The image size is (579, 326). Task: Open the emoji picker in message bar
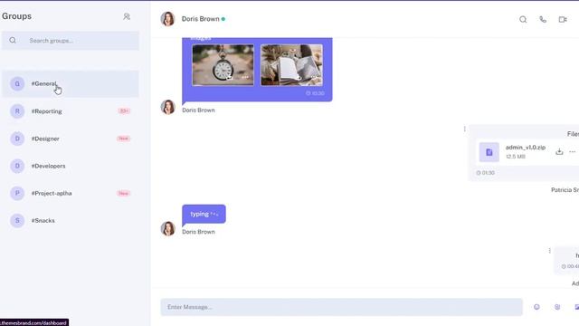click(536, 307)
